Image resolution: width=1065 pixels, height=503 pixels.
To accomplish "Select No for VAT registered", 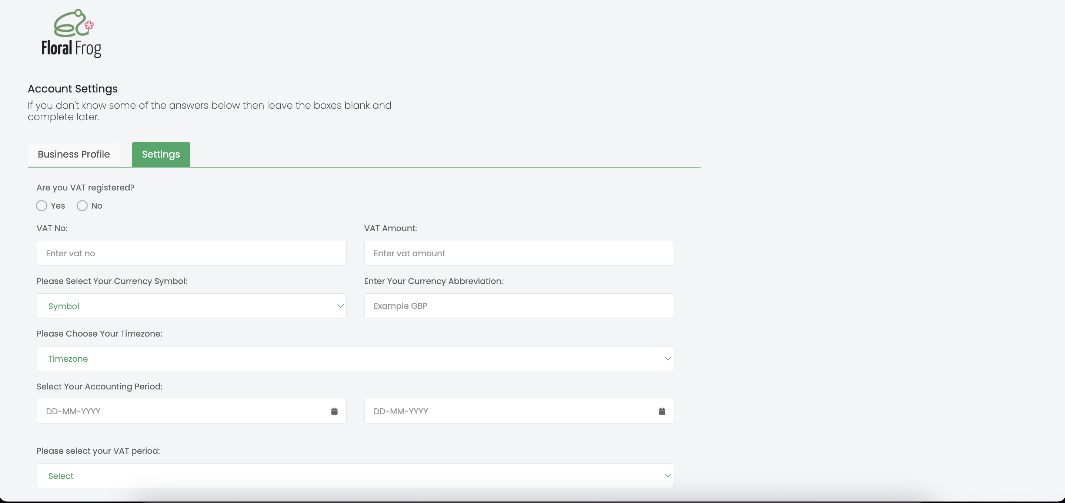I will (82, 205).
